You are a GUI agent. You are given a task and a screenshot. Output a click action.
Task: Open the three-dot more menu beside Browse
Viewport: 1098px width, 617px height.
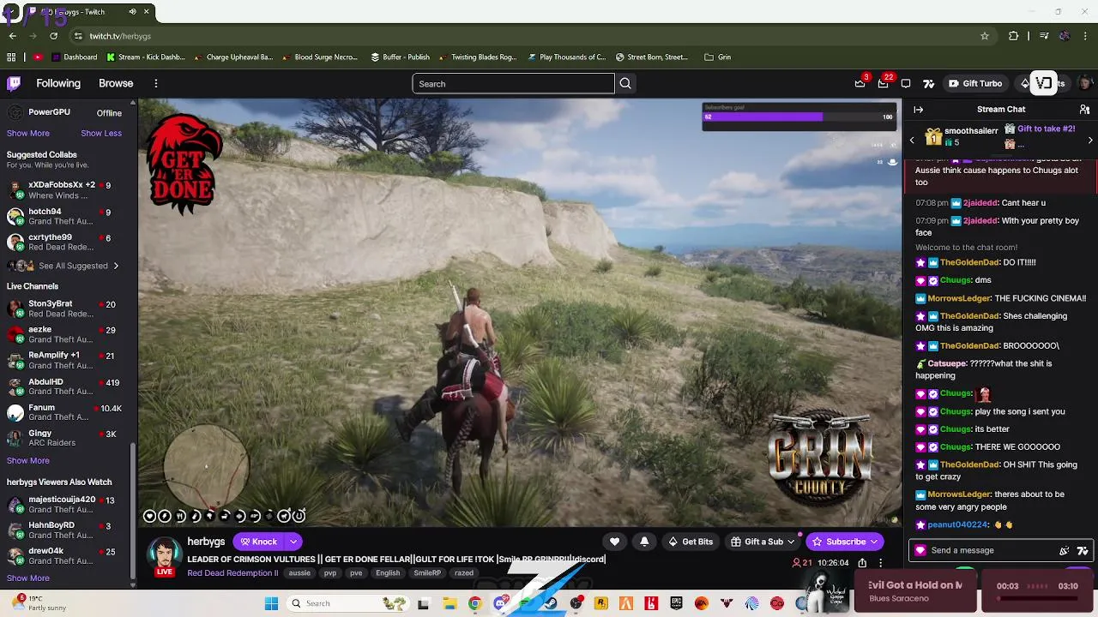[156, 83]
